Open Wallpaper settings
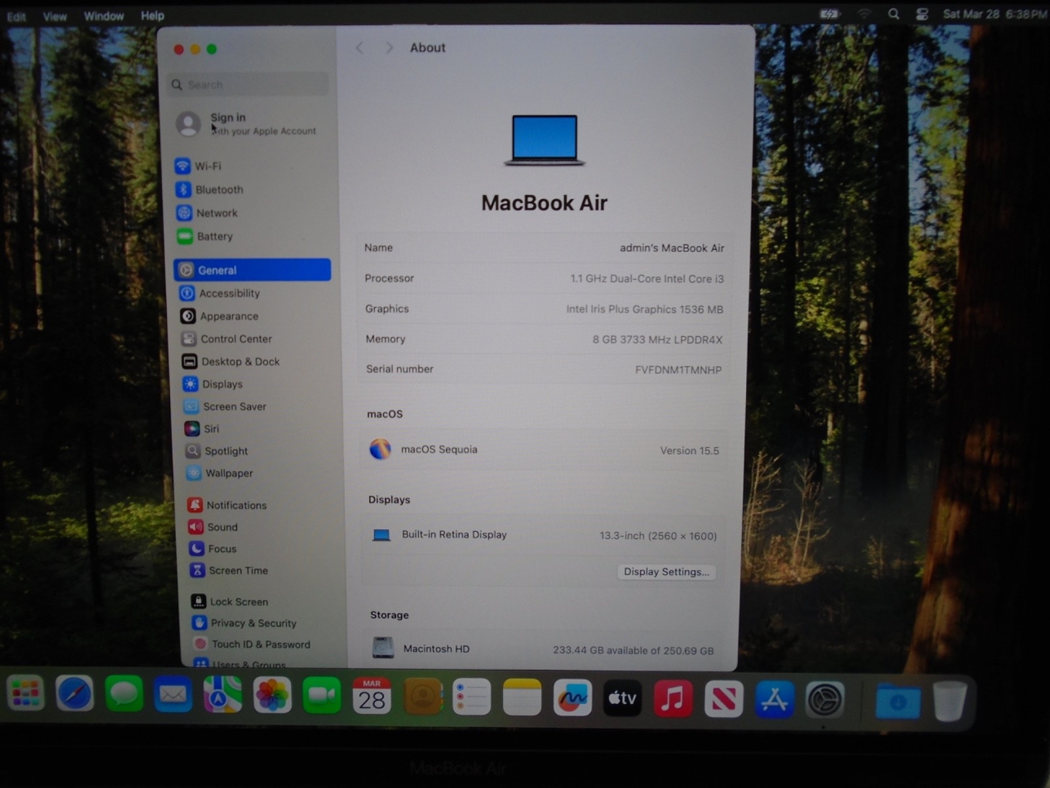 click(219, 473)
